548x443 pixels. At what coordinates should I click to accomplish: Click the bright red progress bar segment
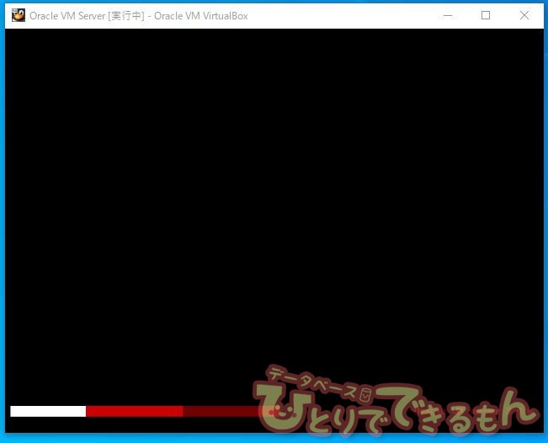pyautogui.click(x=134, y=411)
